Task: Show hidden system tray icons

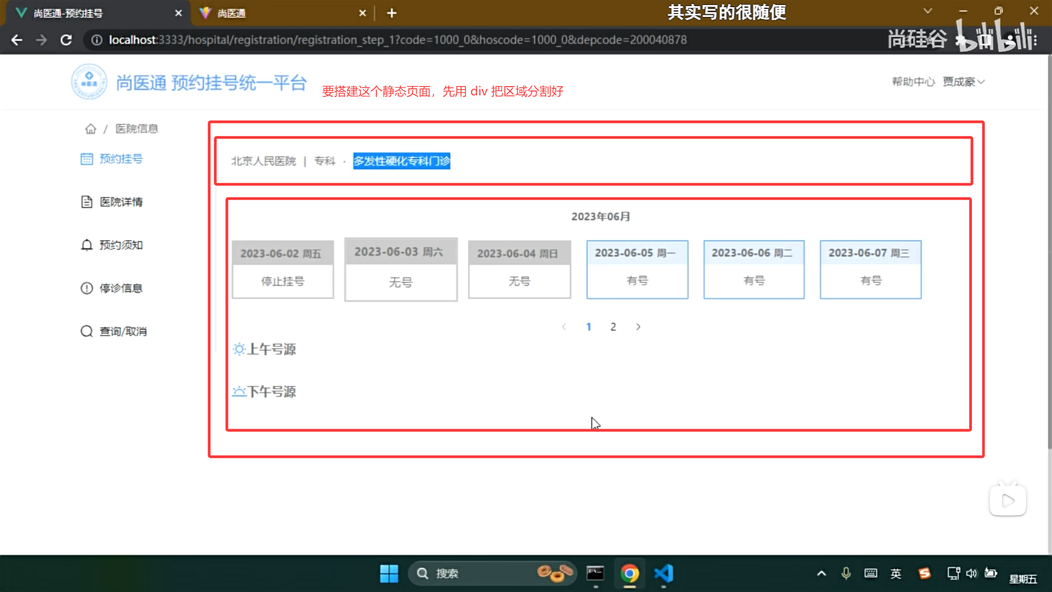Action: (x=821, y=573)
